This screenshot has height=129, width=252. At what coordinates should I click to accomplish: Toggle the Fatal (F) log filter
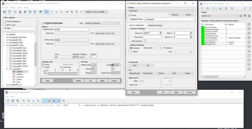(59, 101)
